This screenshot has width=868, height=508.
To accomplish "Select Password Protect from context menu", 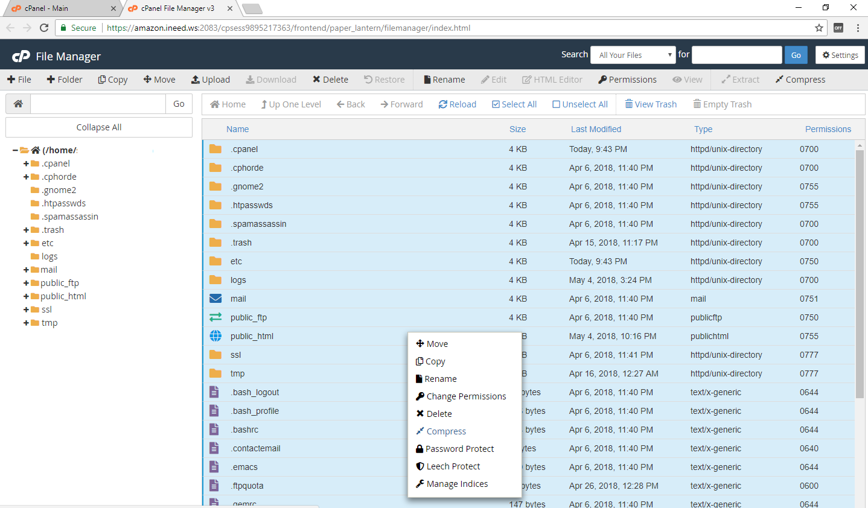I will (459, 449).
